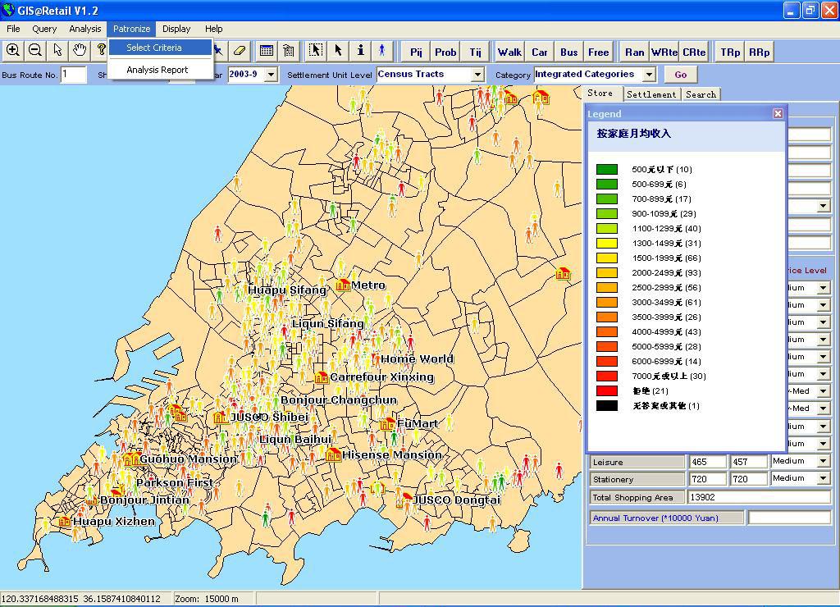840x607 pixels.
Task: Choose the dashed rectangle selection tool
Action: 316,51
